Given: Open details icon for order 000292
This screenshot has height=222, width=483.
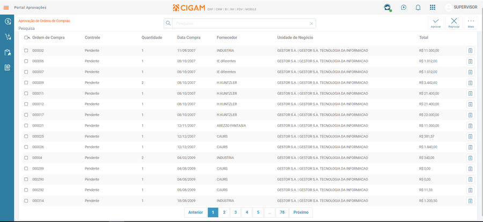Looking at the screenshot, I should pos(470,190).
